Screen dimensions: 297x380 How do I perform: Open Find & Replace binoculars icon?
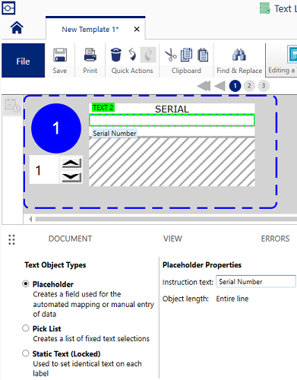(x=239, y=55)
